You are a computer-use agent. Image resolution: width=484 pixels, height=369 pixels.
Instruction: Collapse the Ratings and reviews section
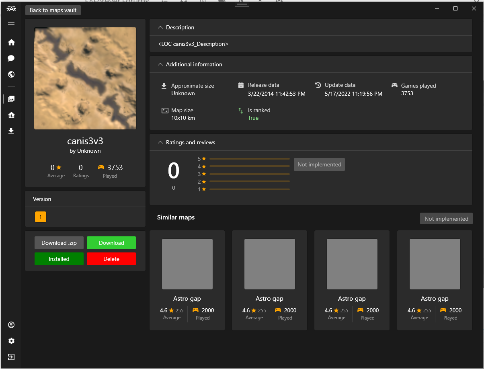161,142
